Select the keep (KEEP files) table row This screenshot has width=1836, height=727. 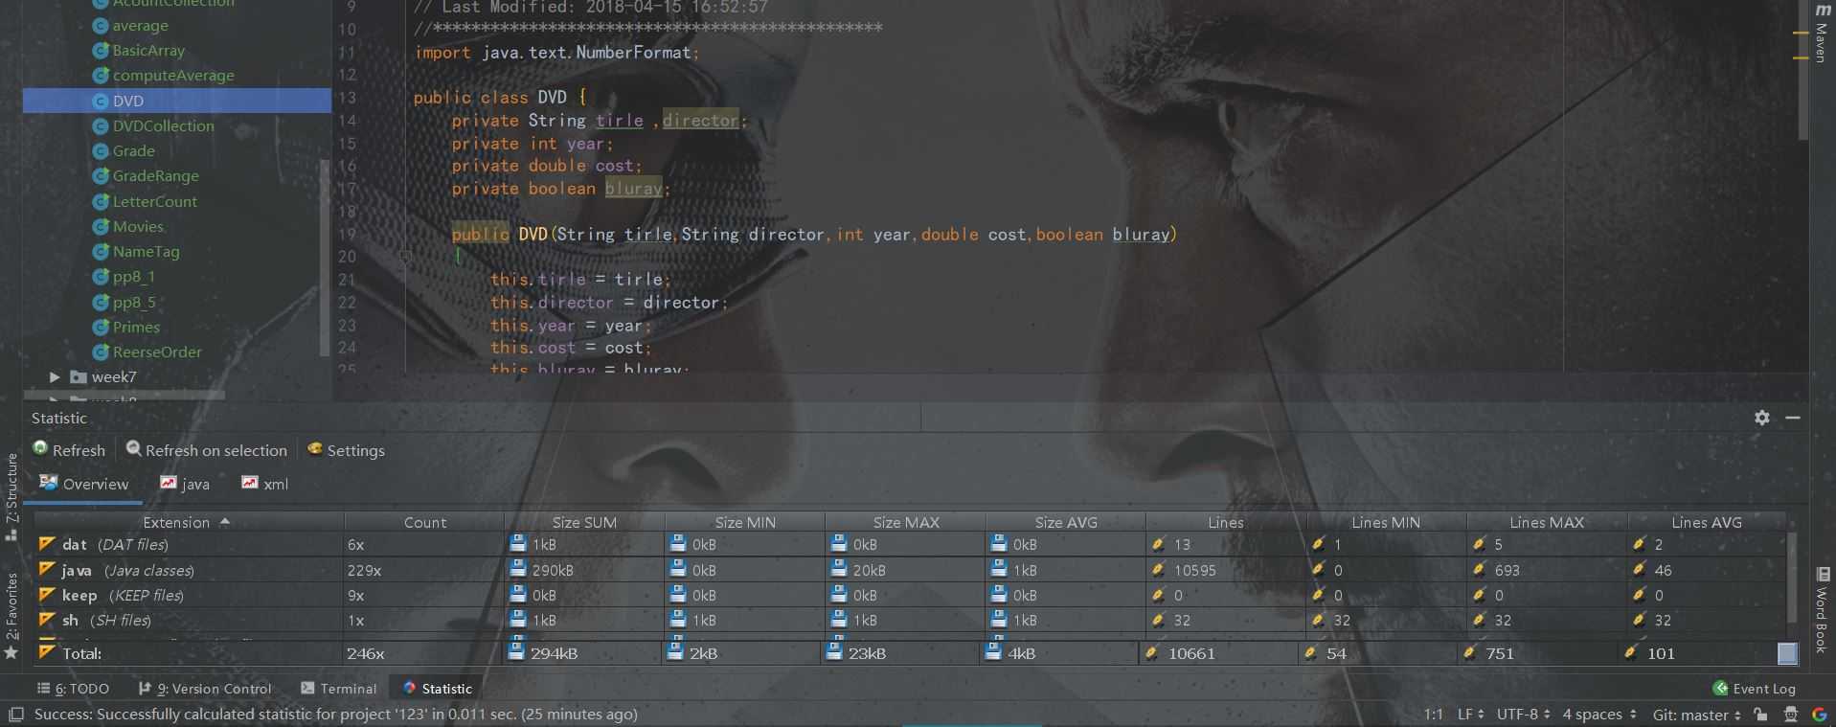pos(910,595)
